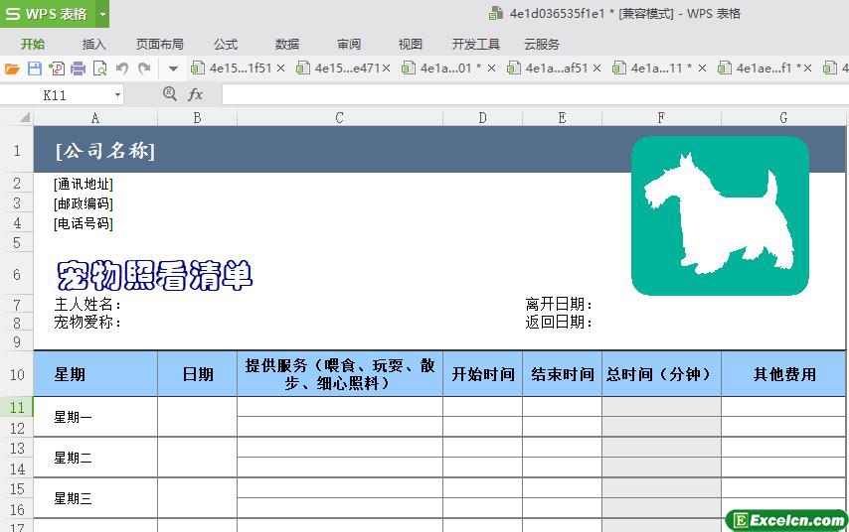Click the 其他费用 header cell
The image size is (849, 532).
pos(783,374)
